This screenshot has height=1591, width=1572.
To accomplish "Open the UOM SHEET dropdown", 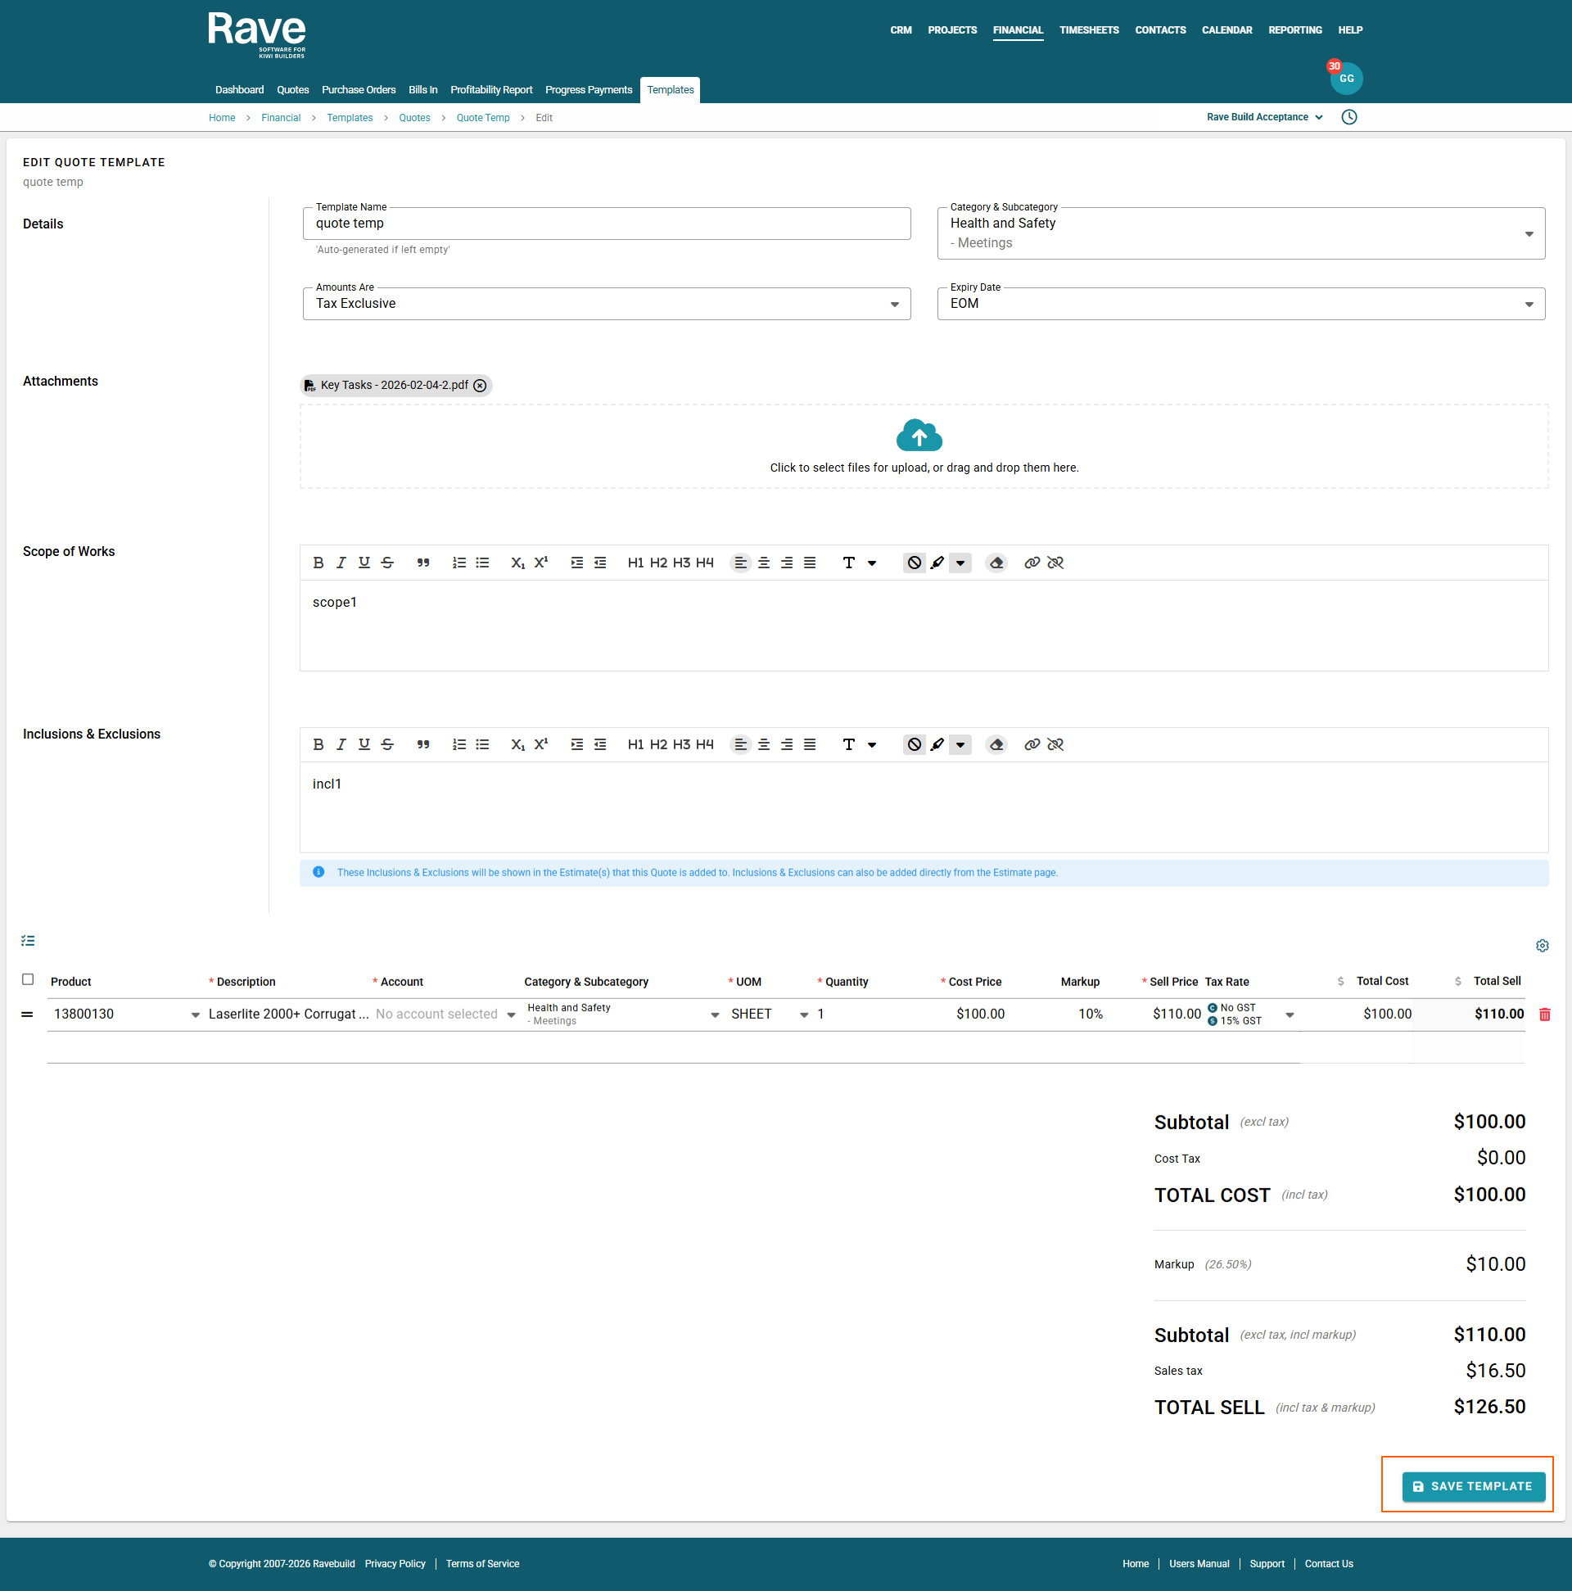I will point(804,1015).
